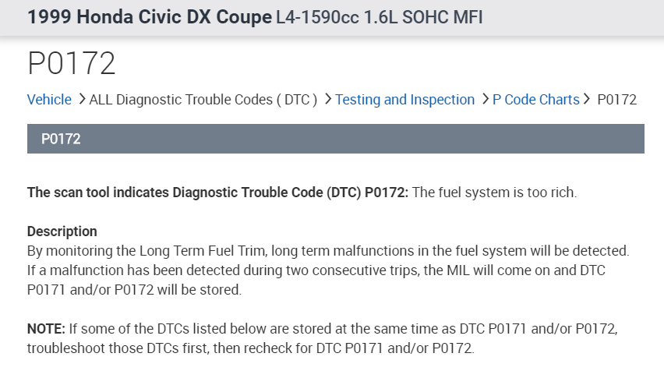The image size is (664, 378).
Task: Click the L4-1590cc 1.6L SOHC MFI engine text
Action: click(380, 17)
